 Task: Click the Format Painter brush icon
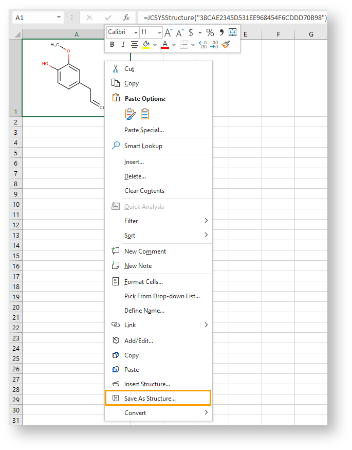(226, 45)
